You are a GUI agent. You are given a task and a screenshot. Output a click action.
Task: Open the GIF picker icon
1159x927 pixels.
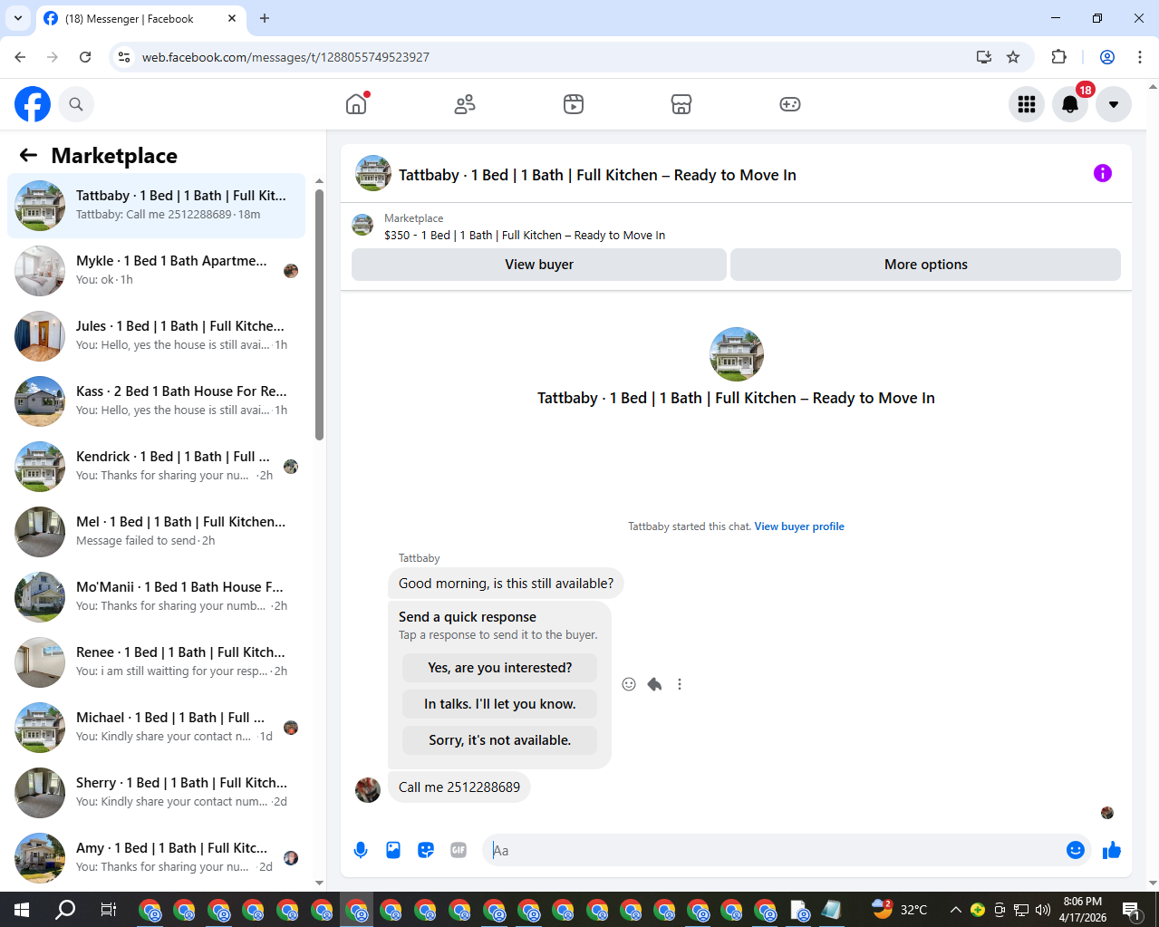tap(459, 850)
